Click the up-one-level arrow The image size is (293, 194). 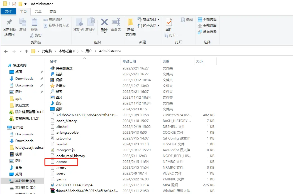coord(26,51)
